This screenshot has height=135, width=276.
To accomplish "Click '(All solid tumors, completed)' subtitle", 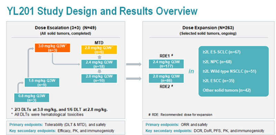I will click(x=66, y=33).
